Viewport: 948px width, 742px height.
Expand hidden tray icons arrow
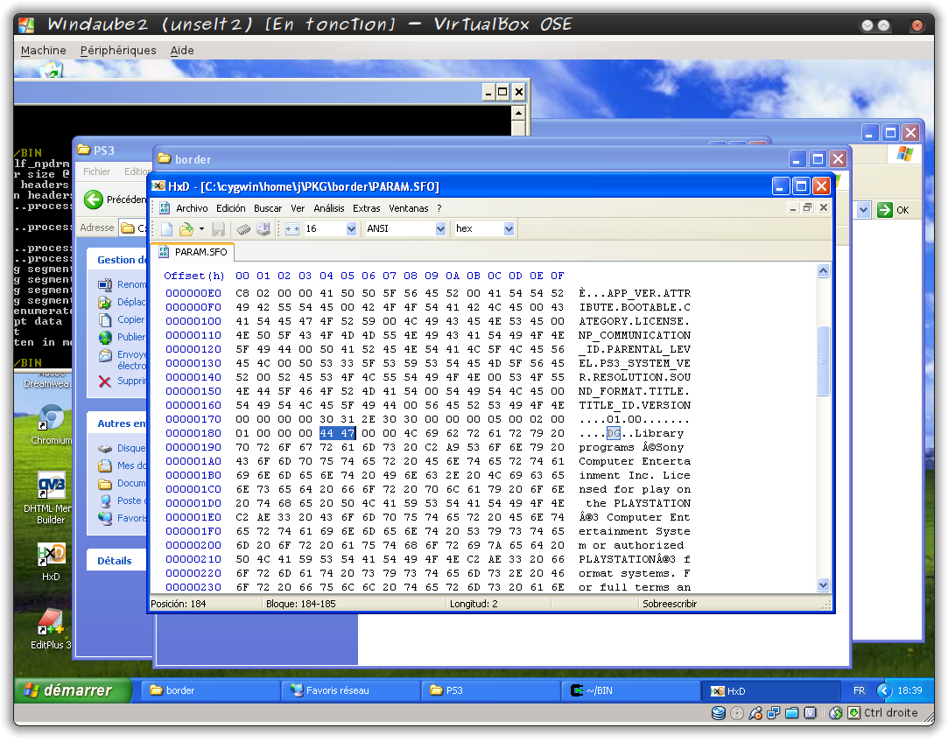pos(884,690)
